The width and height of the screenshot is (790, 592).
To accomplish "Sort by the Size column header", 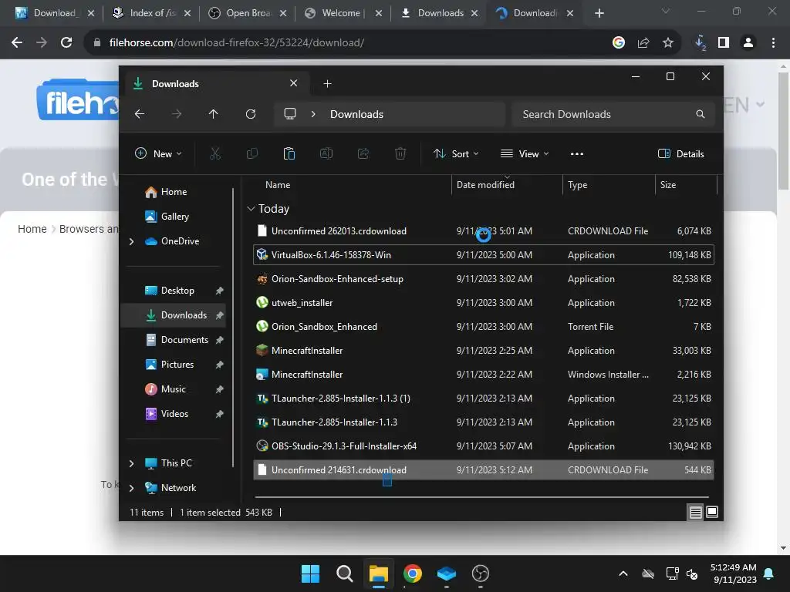I will point(668,185).
